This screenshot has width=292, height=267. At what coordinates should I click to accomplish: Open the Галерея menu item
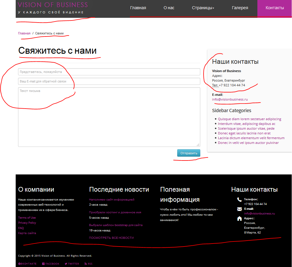pyautogui.click(x=240, y=8)
